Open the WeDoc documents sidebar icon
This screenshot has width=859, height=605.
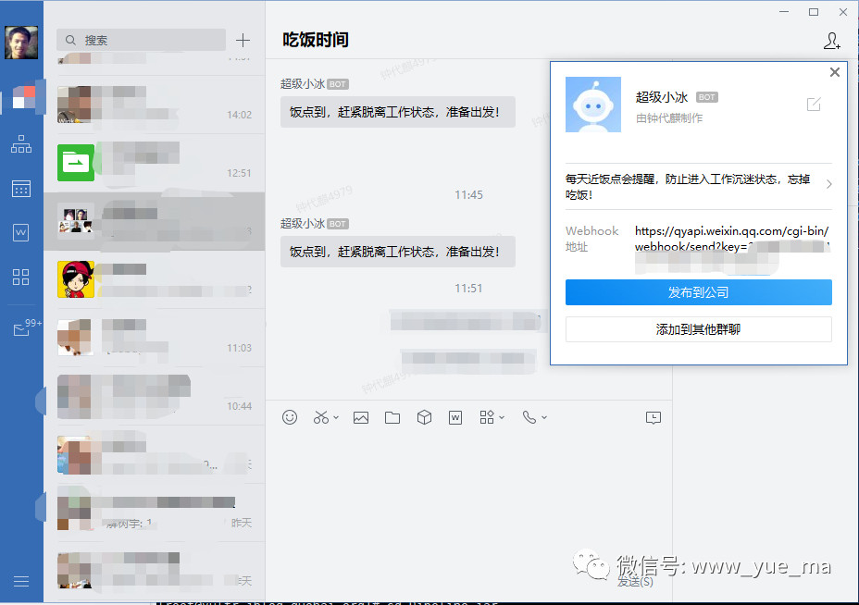pos(20,233)
